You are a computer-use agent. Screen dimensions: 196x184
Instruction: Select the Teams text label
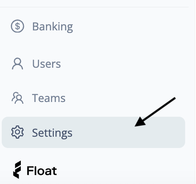[49, 98]
